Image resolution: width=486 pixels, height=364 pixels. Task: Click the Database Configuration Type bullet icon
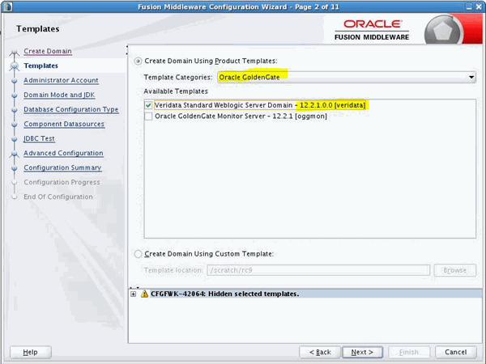[x=15, y=110]
